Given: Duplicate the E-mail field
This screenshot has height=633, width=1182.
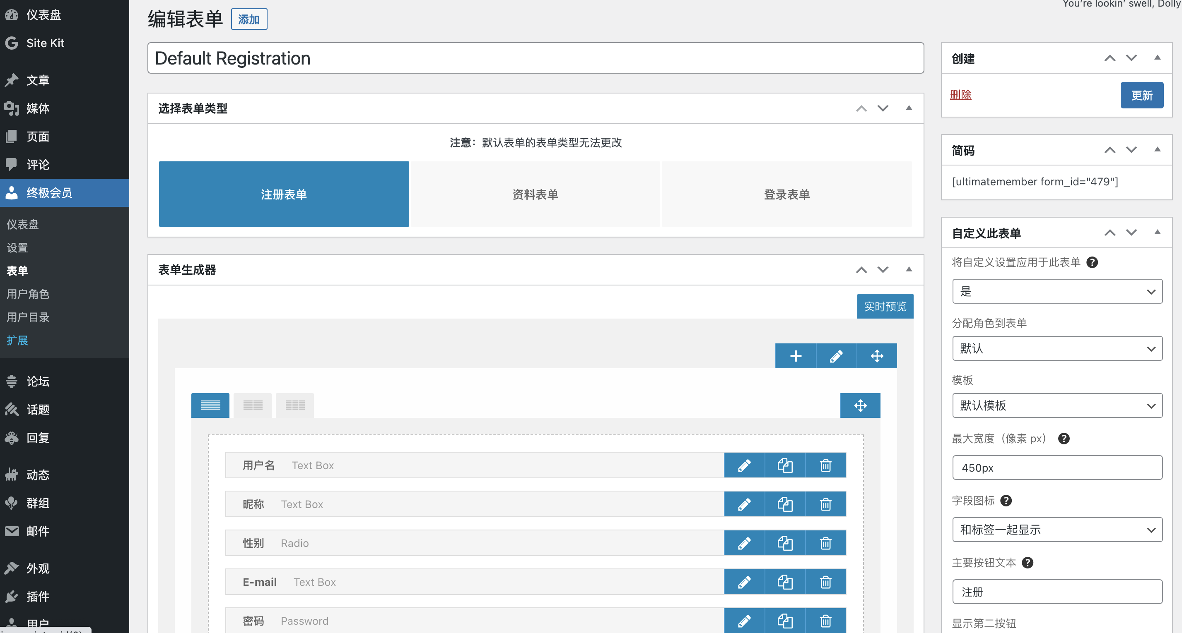Looking at the screenshot, I should 785,582.
